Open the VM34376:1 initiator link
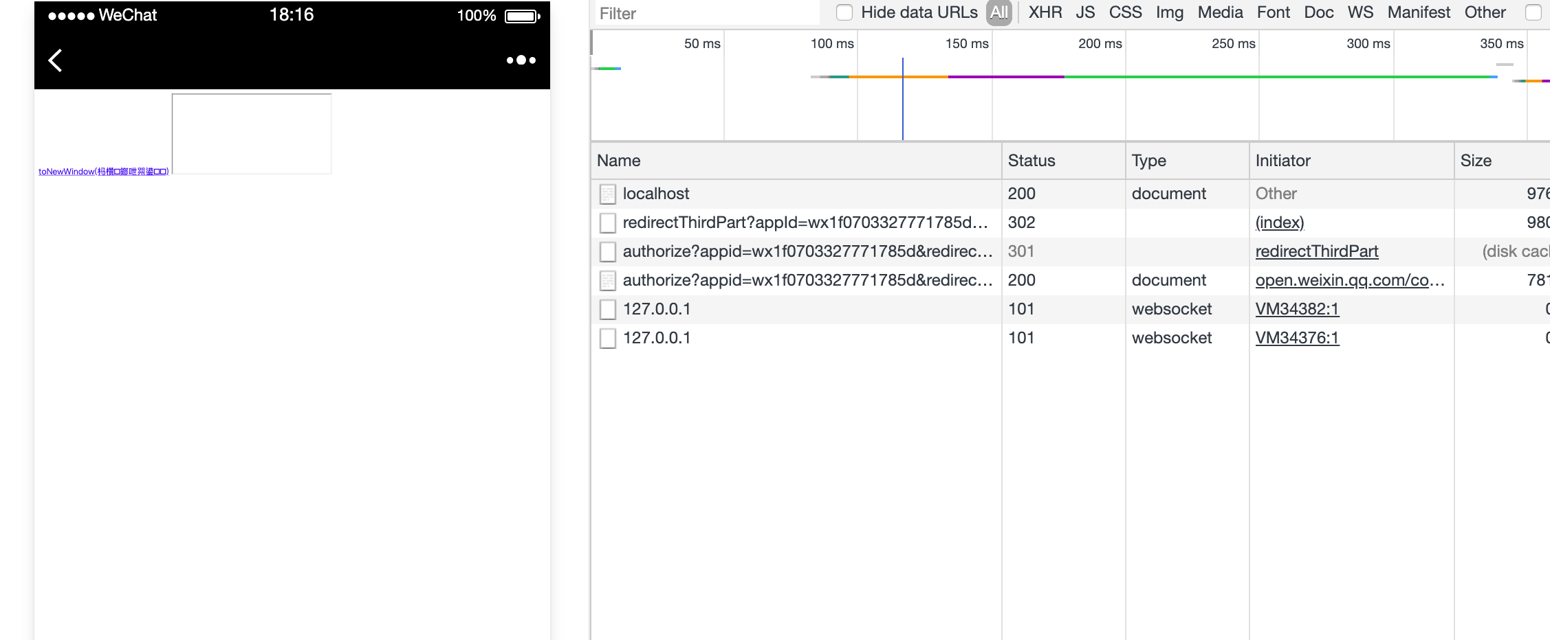Image resolution: width=1550 pixels, height=640 pixels. click(1297, 338)
